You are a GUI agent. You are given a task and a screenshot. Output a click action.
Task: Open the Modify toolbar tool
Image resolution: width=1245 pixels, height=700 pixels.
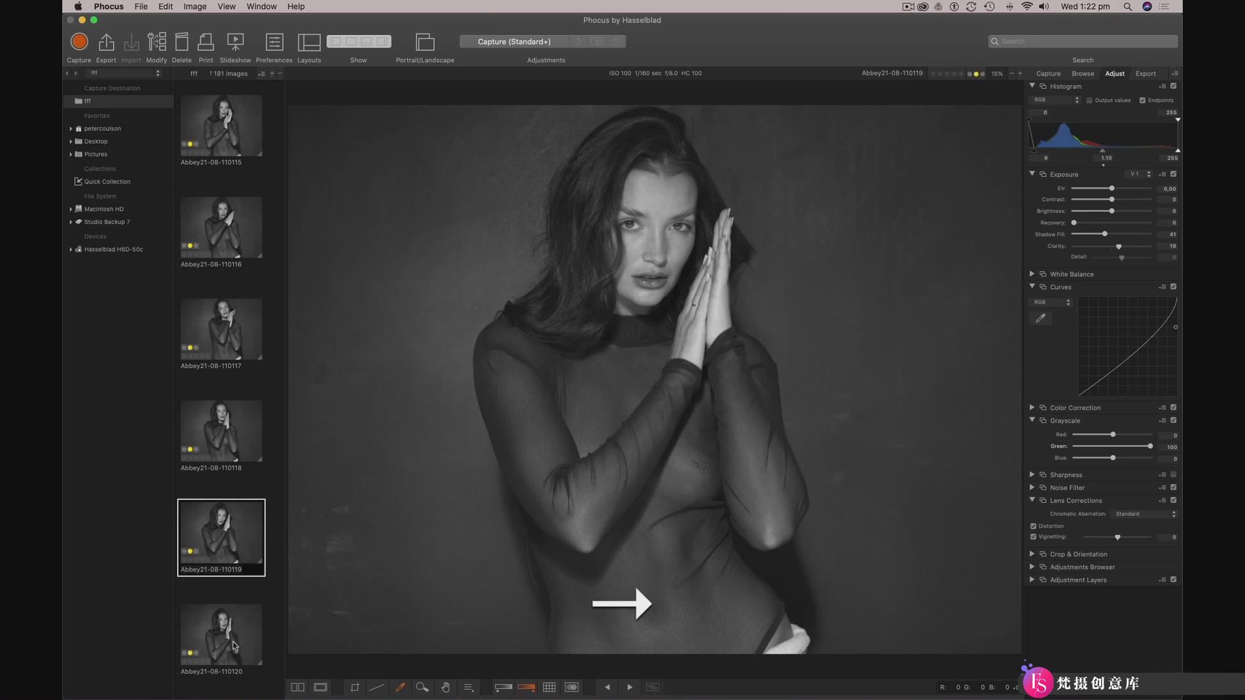click(x=156, y=42)
